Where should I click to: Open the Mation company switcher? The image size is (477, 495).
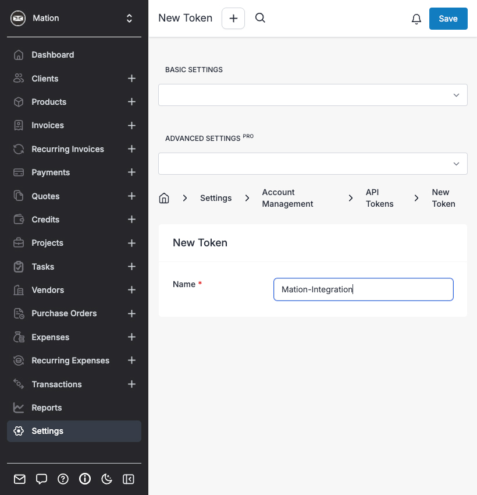(74, 18)
